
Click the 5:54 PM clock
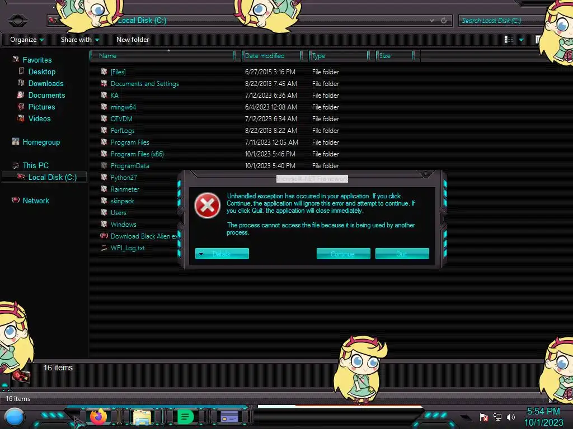click(543, 412)
